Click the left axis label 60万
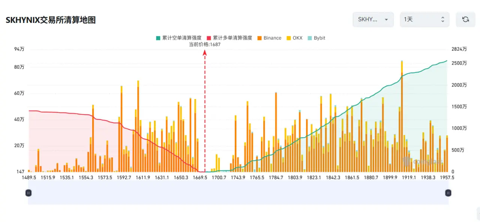The image size is (480, 222). point(19,93)
